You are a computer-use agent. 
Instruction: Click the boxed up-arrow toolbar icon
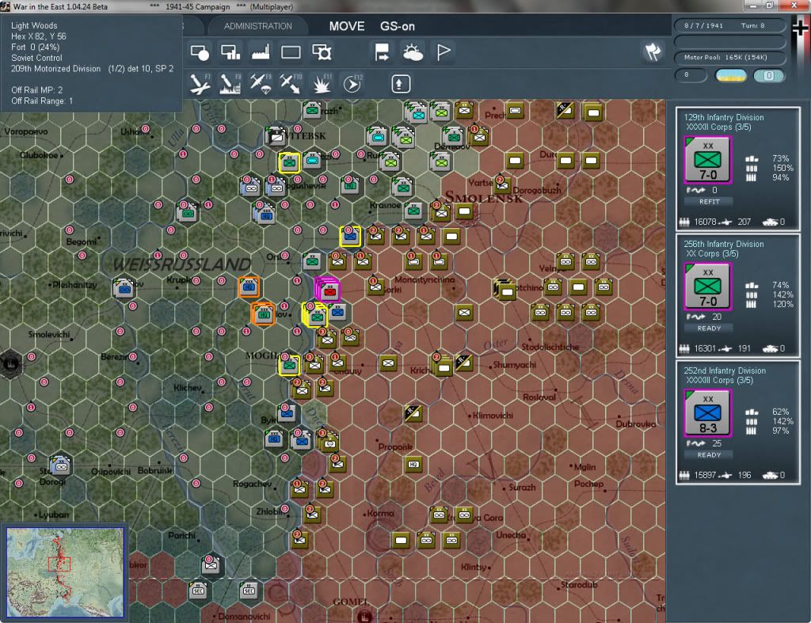point(400,84)
